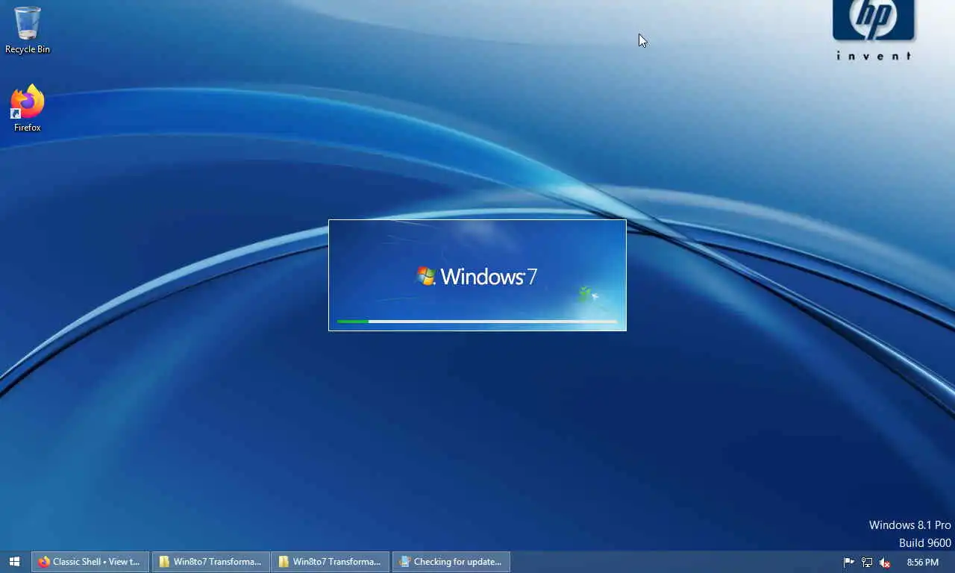This screenshot has width=955, height=573.
Task: Switch to first Win8to7 Transforma... taskbar item
Action: pyautogui.click(x=211, y=562)
